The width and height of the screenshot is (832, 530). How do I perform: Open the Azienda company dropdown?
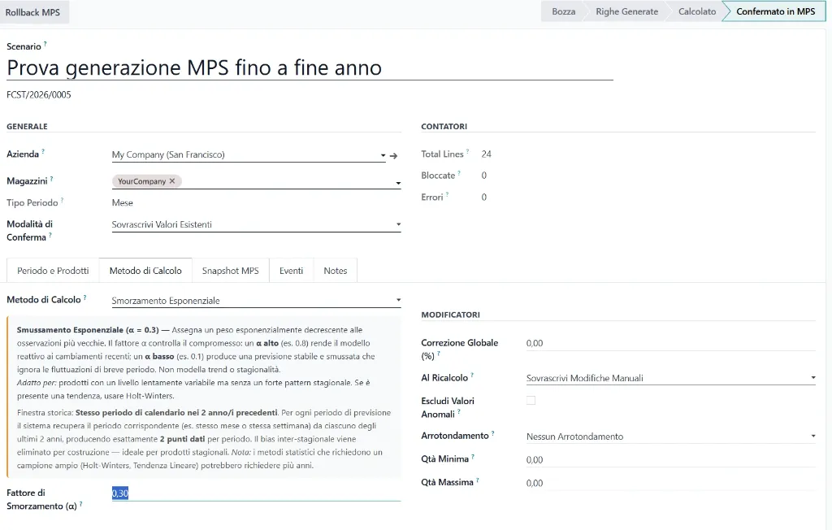coord(383,154)
